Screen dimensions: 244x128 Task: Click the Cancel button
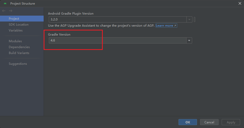tap(209, 122)
